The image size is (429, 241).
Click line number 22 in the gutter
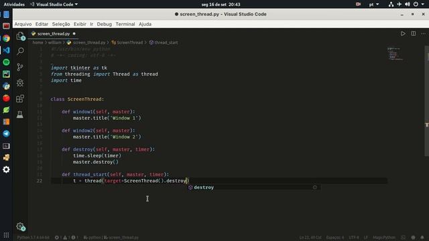coord(40,181)
